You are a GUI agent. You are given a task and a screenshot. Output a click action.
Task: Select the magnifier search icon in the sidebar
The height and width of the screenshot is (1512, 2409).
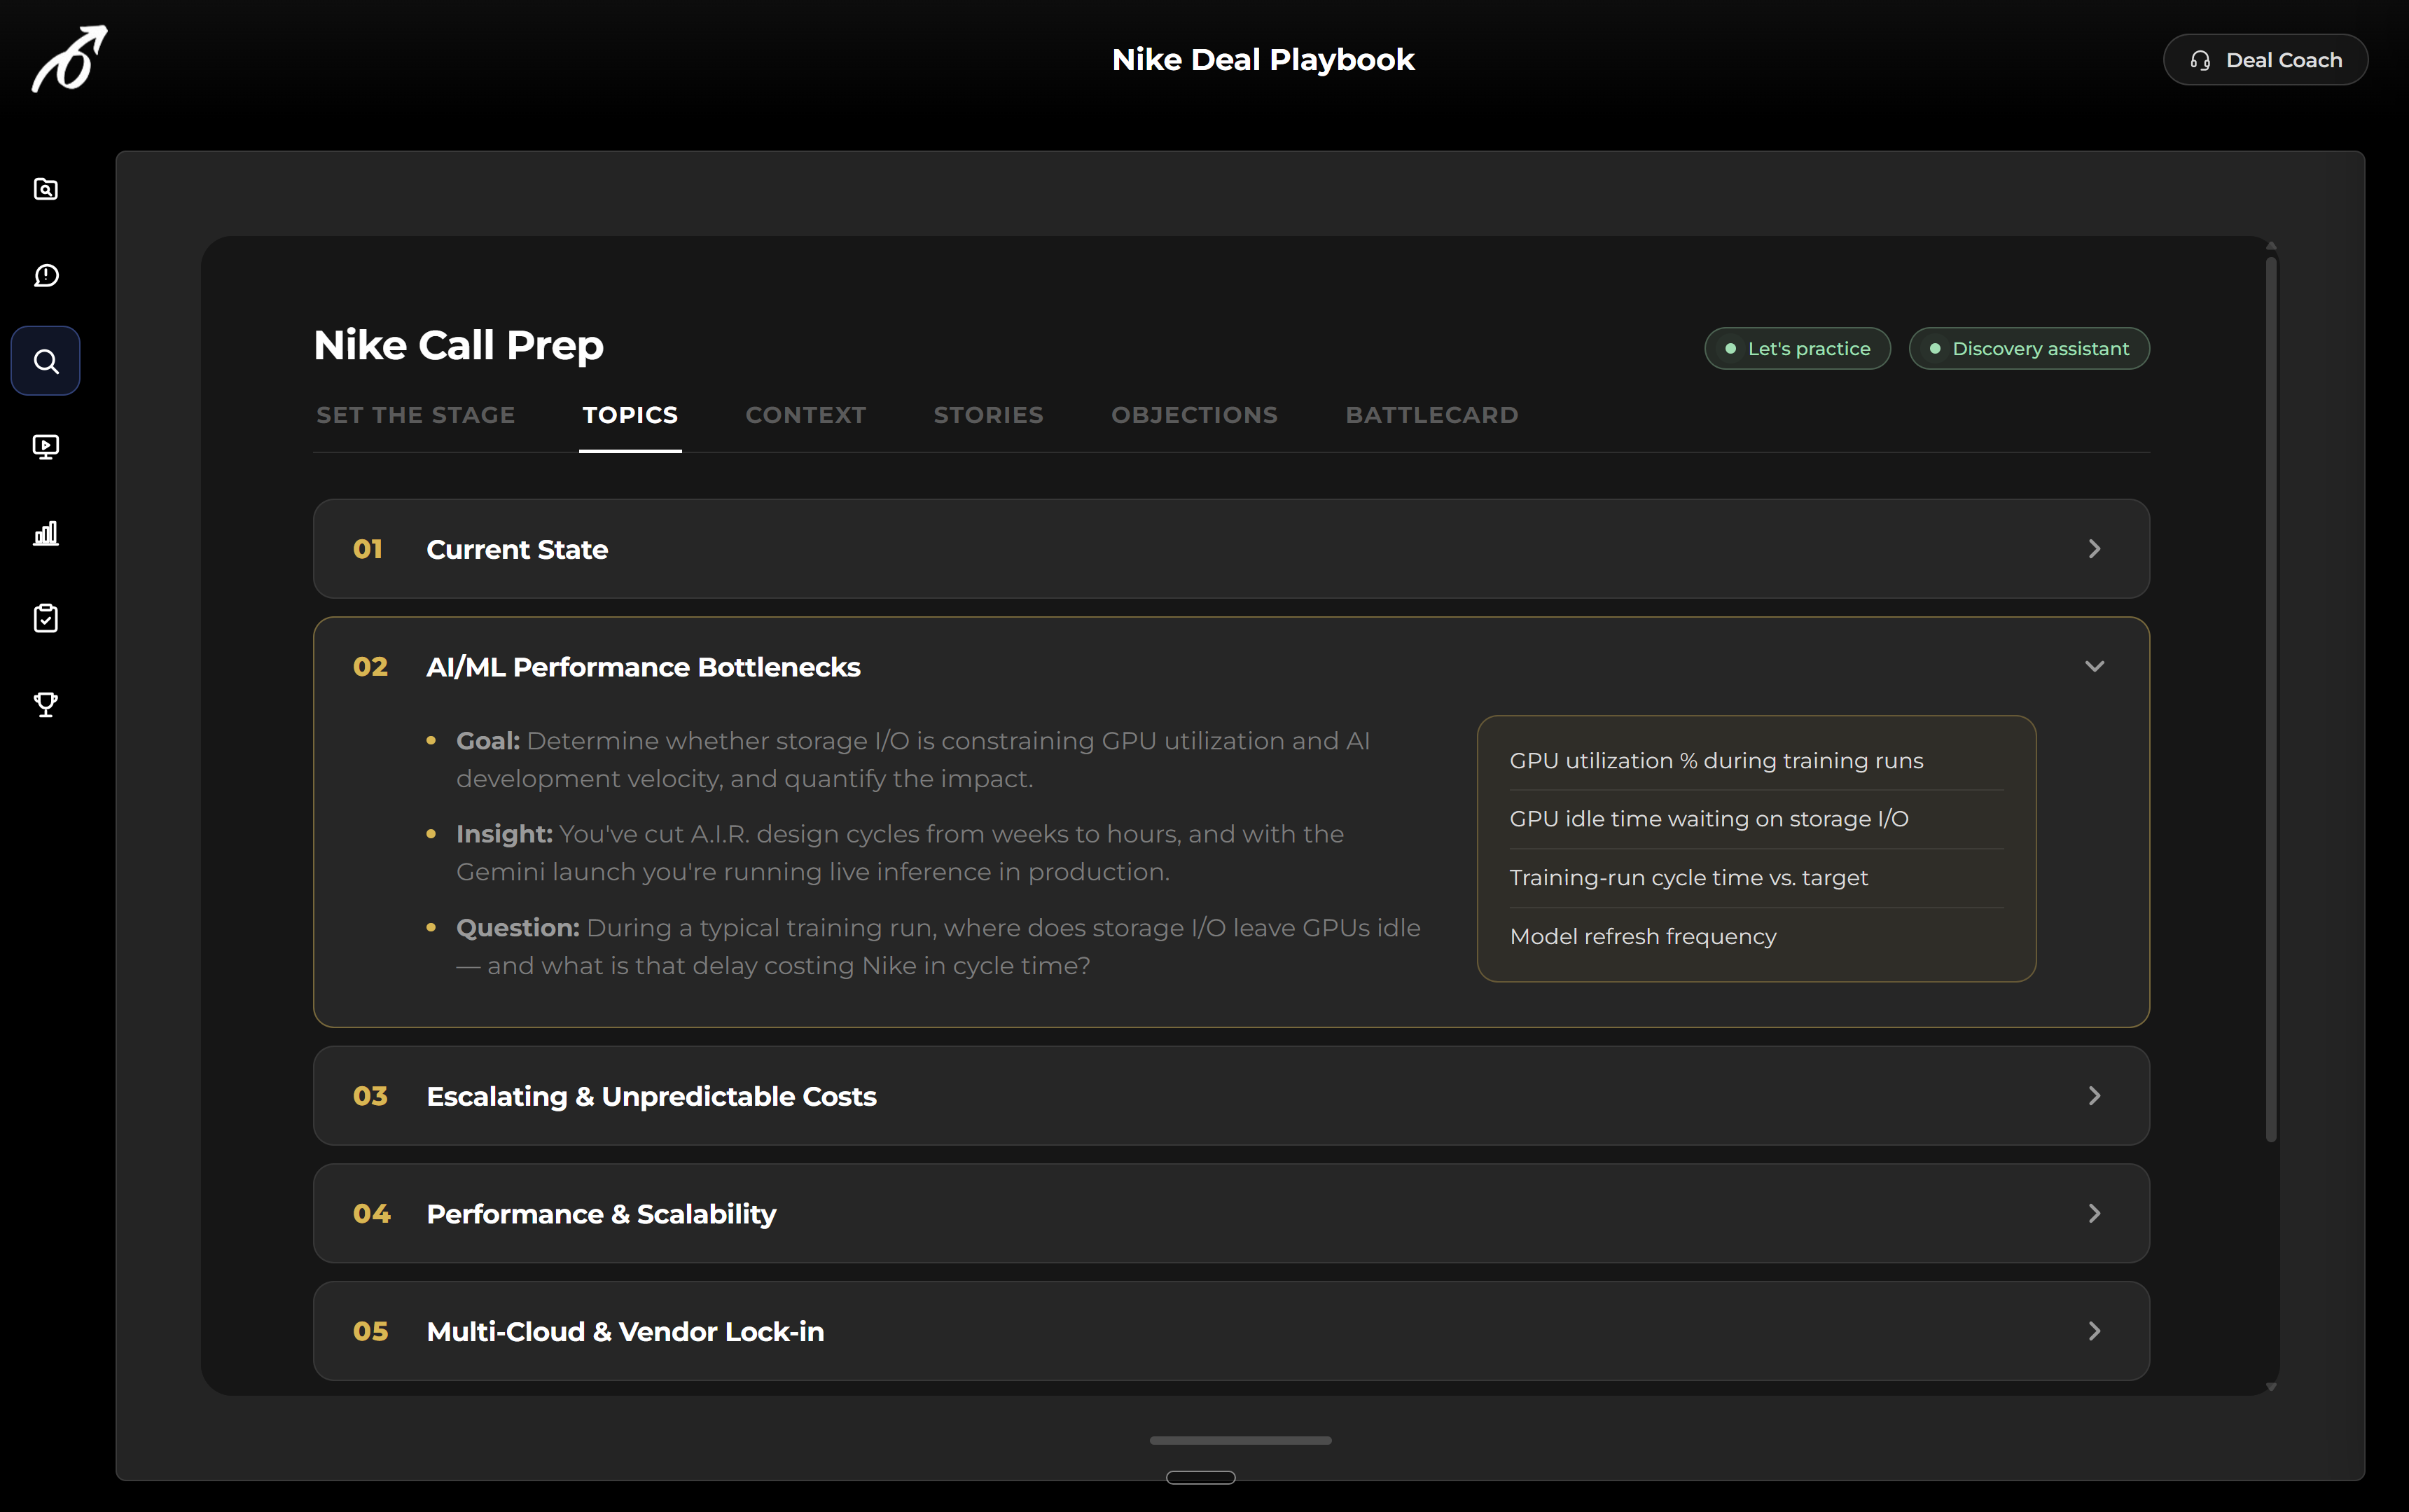46,361
